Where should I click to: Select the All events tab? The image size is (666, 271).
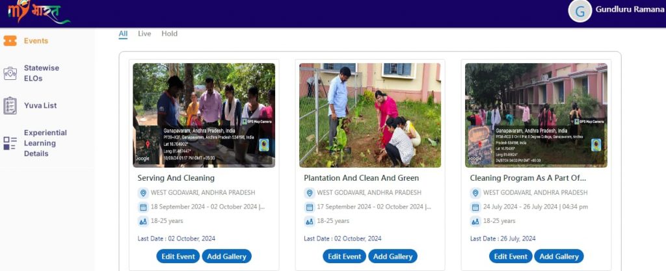coord(123,34)
